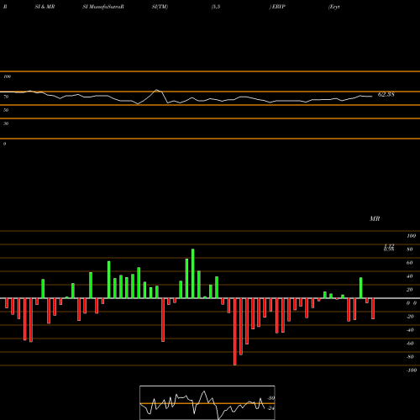Click the MR axis label -40
This screenshot has width=420, height=420.
pos(410,330)
